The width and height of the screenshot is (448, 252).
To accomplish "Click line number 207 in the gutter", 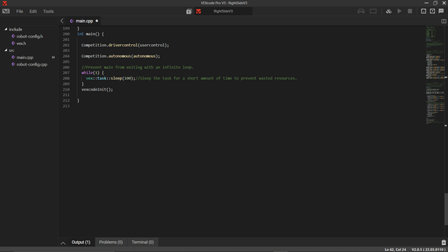I will click(x=66, y=73).
